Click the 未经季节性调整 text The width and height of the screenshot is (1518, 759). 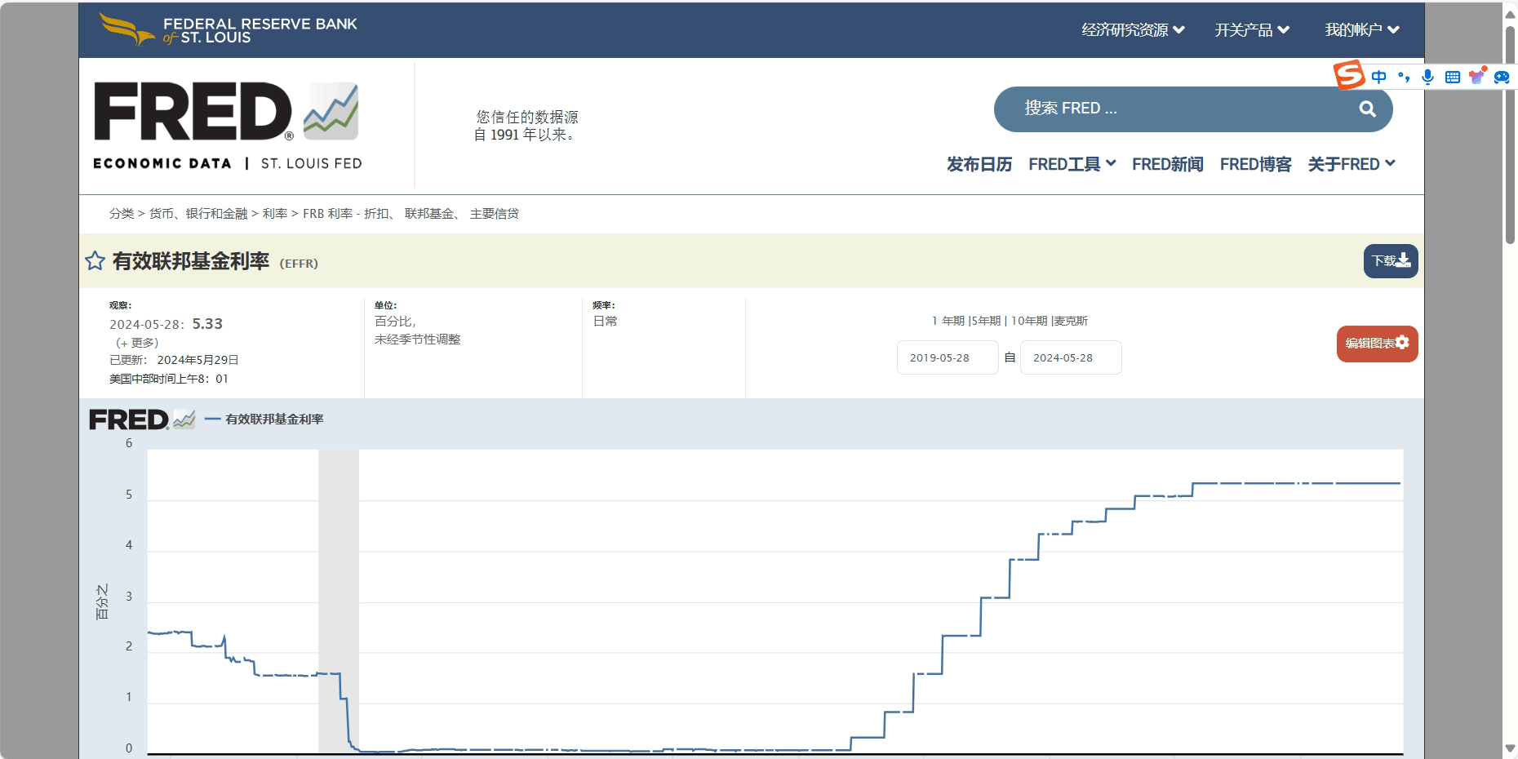[418, 339]
